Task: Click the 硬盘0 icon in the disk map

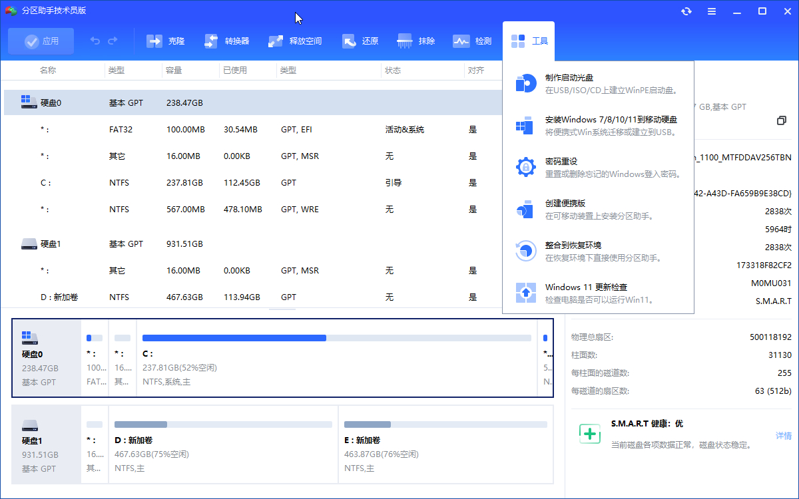Action: pyautogui.click(x=30, y=338)
